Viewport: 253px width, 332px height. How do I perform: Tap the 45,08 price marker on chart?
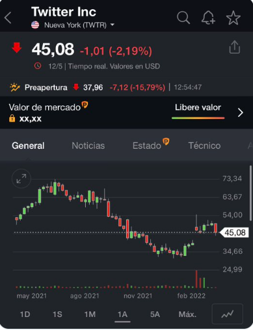click(x=234, y=233)
